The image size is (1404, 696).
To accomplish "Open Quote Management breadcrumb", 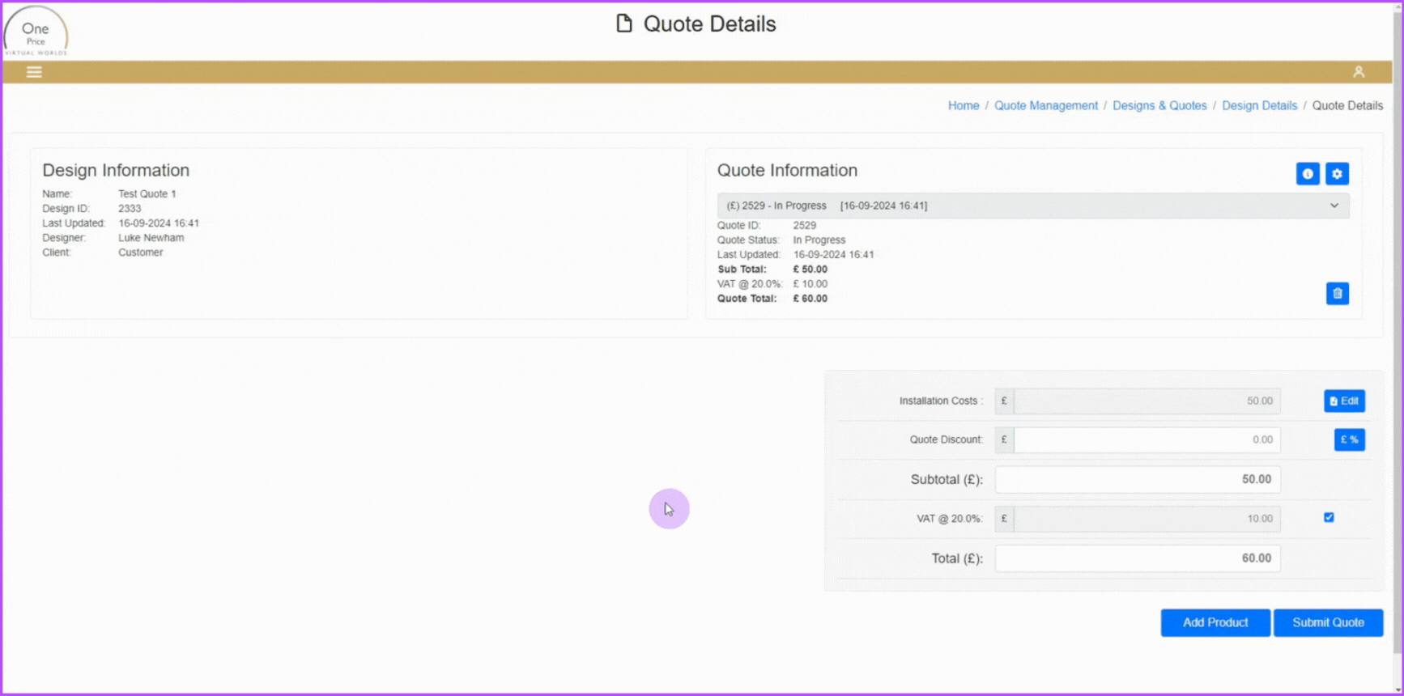I will pyautogui.click(x=1046, y=106).
